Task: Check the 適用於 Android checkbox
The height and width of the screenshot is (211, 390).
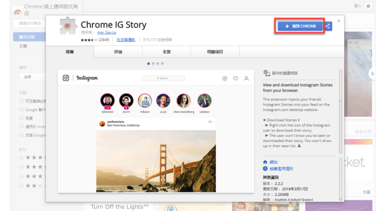Action: tap(21, 126)
